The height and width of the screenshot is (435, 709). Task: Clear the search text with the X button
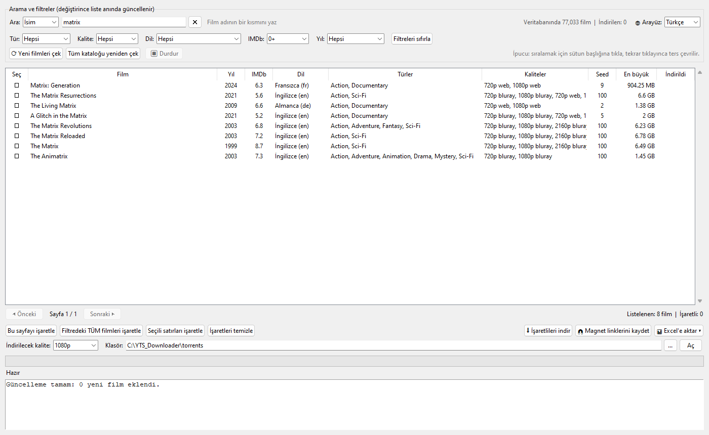[x=195, y=22]
